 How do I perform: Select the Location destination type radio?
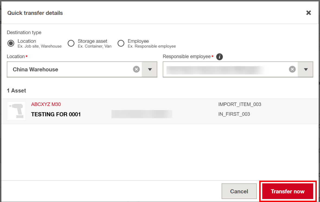(11, 43)
